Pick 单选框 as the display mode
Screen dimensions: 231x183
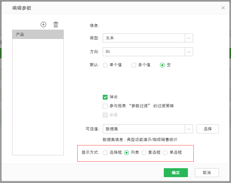pos(165,152)
